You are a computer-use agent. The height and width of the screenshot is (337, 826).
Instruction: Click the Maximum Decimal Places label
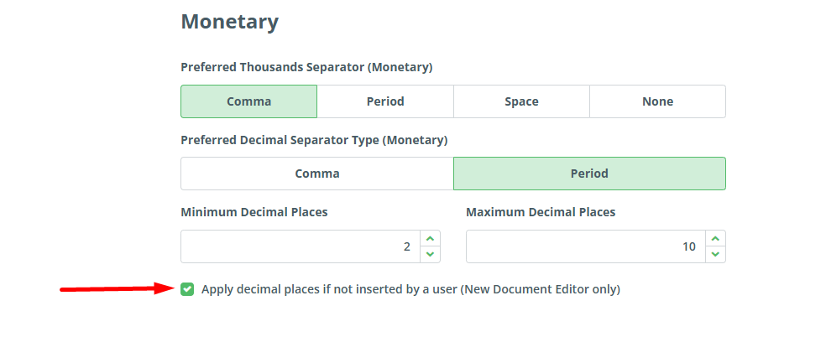pos(541,211)
